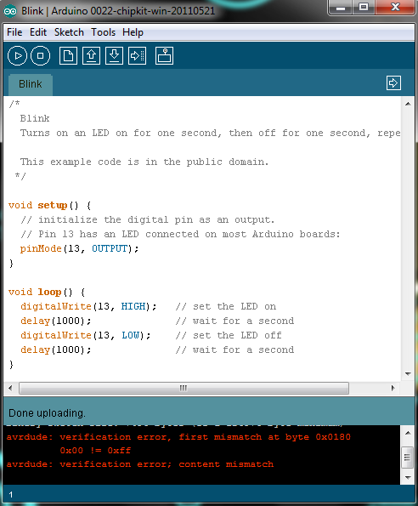This screenshot has width=418, height=506.
Task: Click the console scroll up arrow
Action: (408, 433)
